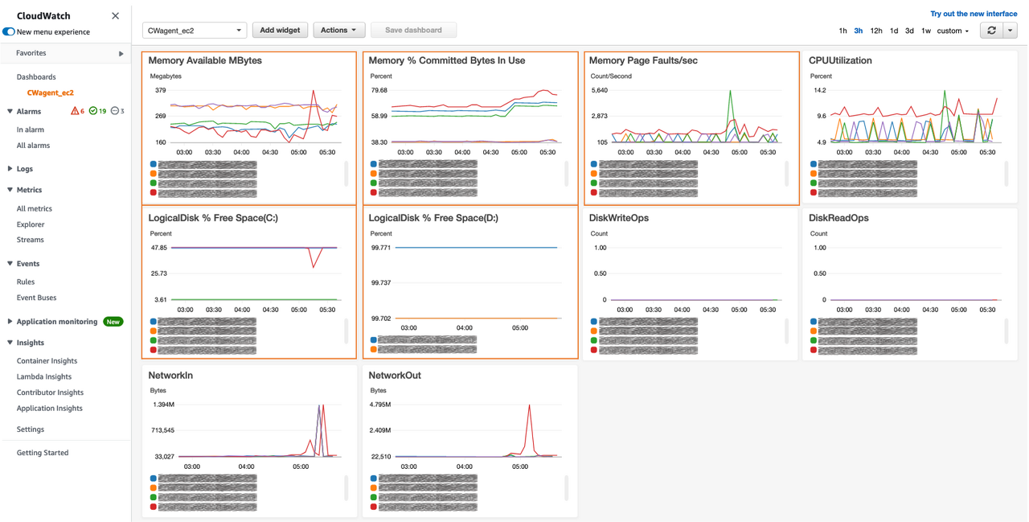Click the NetworkIn widget title
Screen dimensions: 1029x522
pyautogui.click(x=170, y=376)
